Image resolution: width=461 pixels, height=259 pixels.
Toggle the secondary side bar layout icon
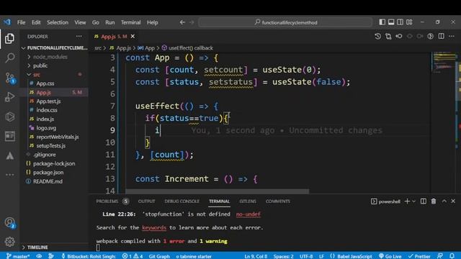[x=400, y=22]
